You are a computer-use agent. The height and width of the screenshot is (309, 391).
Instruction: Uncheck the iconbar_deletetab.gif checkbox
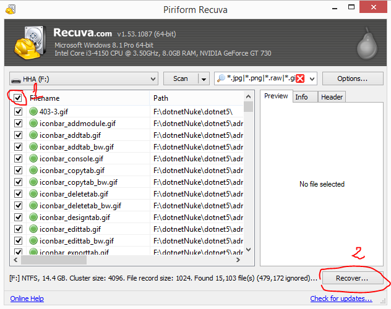18,193
